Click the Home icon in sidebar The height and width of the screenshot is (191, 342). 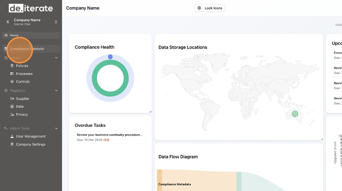(x=6, y=35)
